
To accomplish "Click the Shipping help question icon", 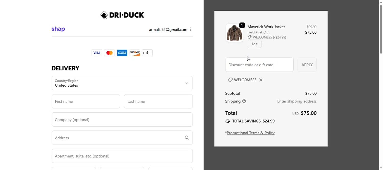I will tap(244, 101).
